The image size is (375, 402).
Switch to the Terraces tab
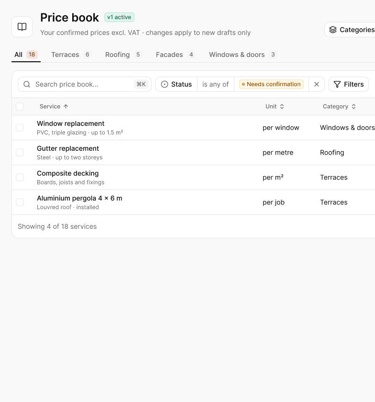tap(71, 55)
